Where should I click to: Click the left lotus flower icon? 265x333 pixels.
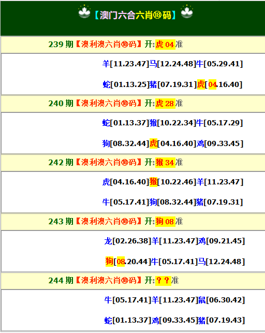[x=84, y=12]
